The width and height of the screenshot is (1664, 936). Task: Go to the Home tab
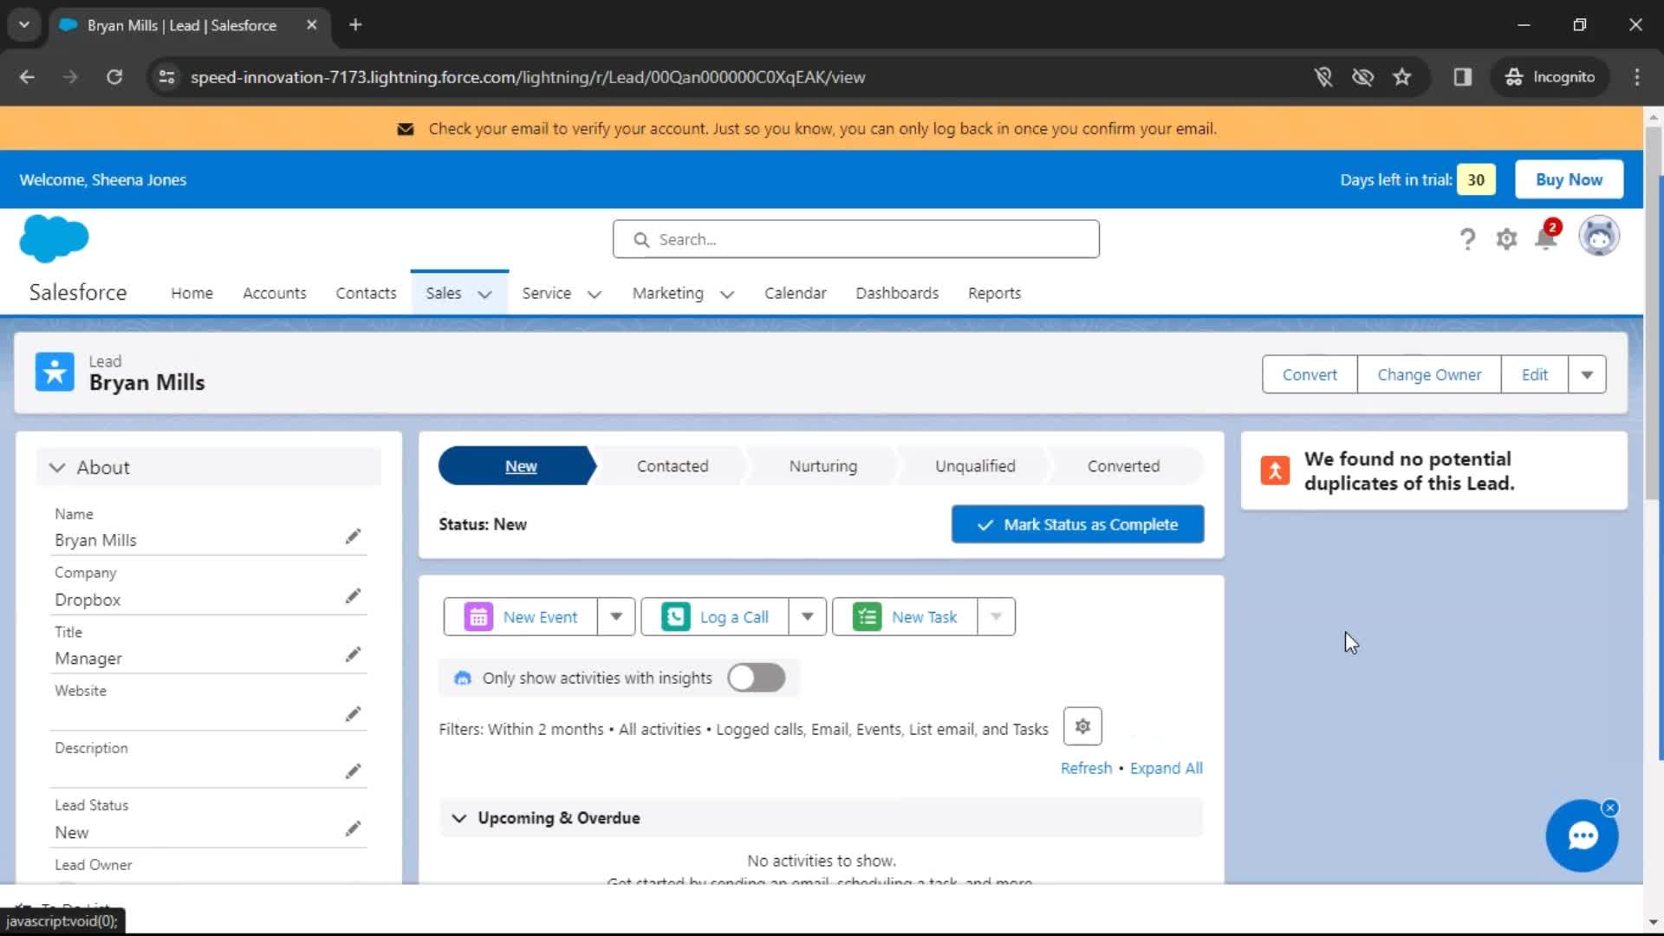pyautogui.click(x=192, y=293)
